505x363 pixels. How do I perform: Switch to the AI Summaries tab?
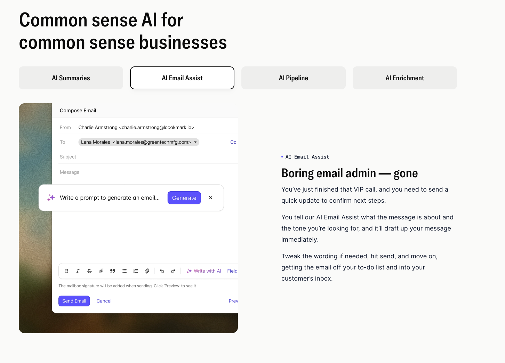71,78
